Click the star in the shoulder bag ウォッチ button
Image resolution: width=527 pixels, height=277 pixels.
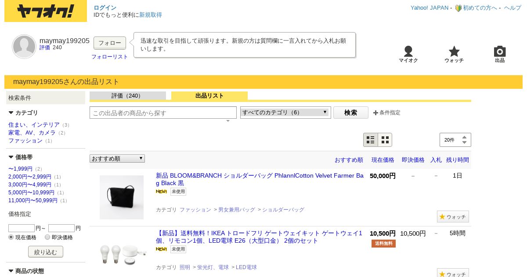point(442,216)
